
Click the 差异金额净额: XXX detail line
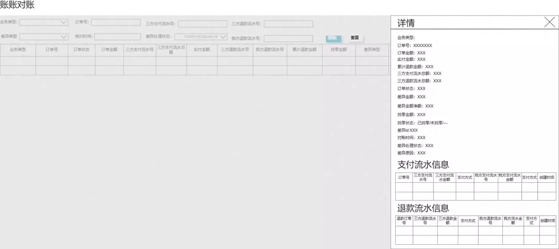[415, 106]
